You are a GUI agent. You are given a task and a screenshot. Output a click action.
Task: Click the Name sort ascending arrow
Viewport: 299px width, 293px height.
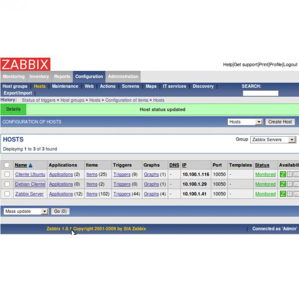click(30, 166)
